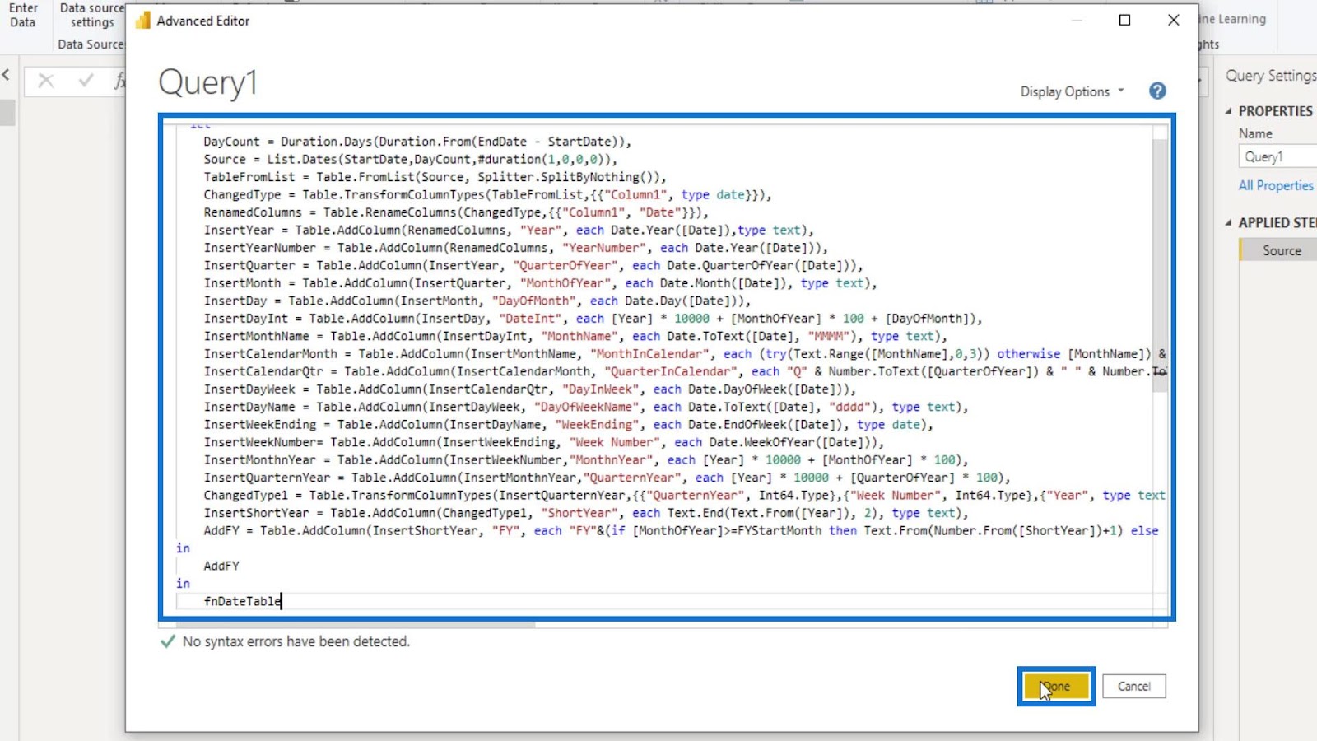Image resolution: width=1317 pixels, height=741 pixels.
Task: Click the Power BI logo icon in title bar
Action: click(x=143, y=21)
